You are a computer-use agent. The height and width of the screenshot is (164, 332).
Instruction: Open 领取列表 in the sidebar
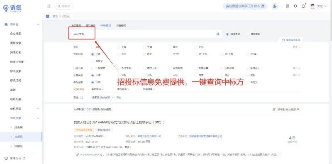(16, 99)
